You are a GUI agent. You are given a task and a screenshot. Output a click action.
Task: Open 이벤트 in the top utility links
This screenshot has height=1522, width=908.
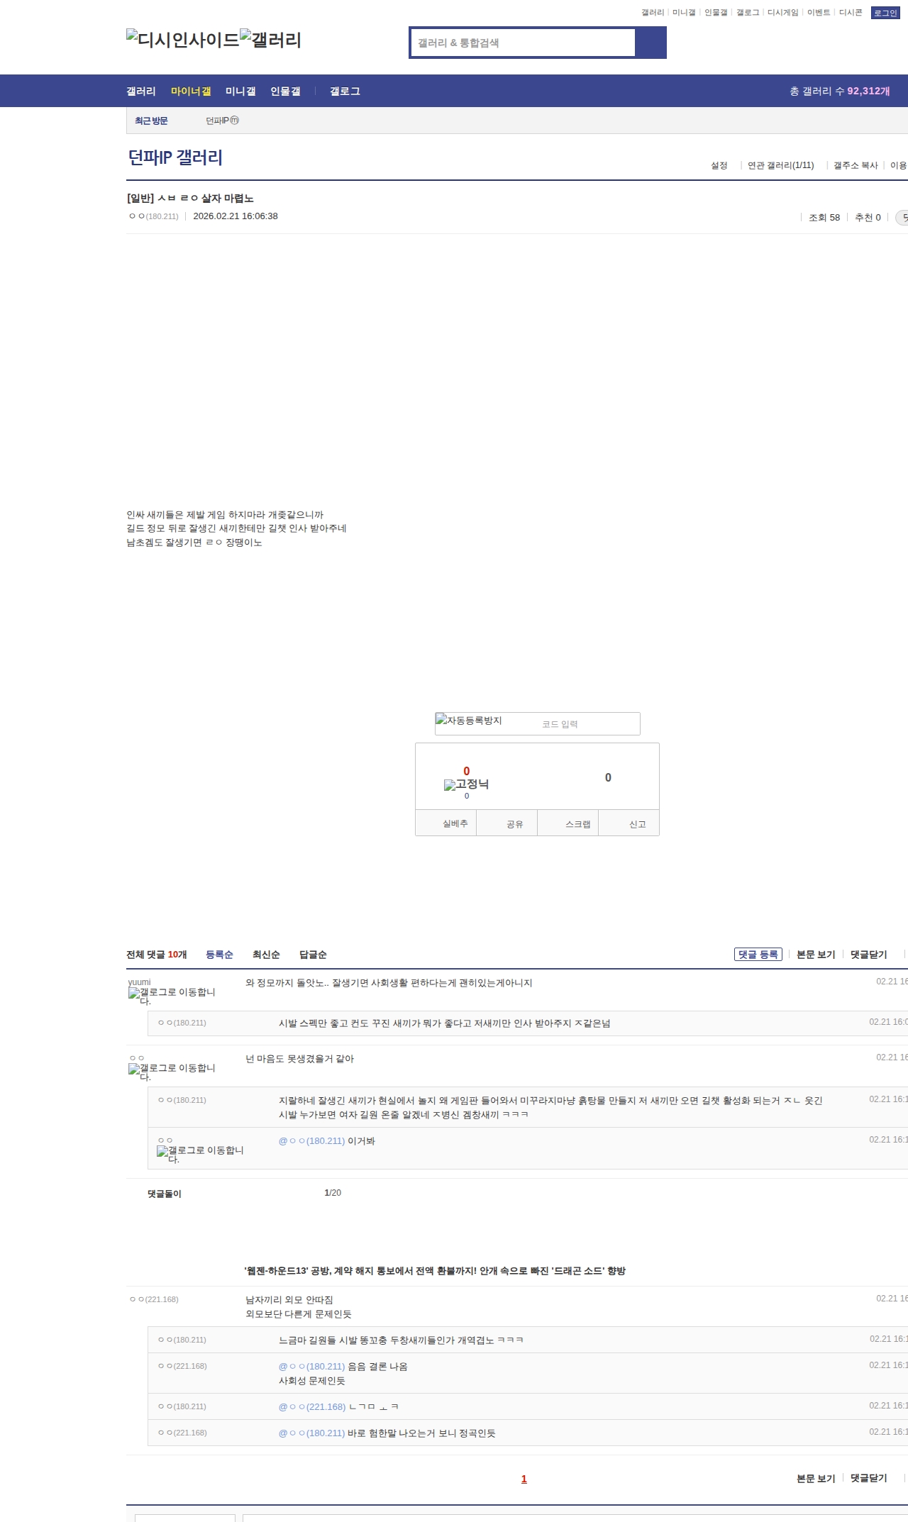(x=819, y=13)
